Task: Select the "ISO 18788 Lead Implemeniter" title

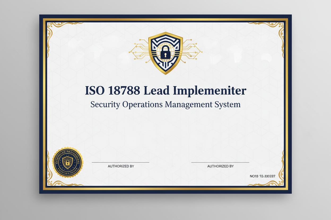Action: (165, 90)
